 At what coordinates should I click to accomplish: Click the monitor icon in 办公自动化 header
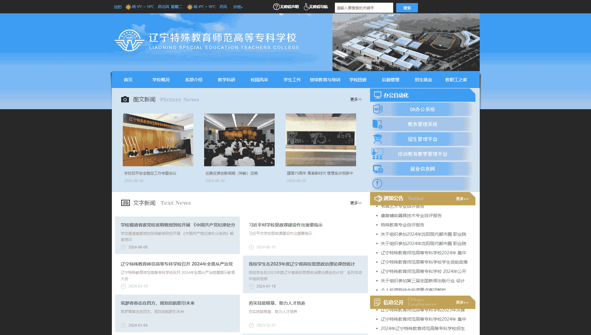(x=378, y=95)
